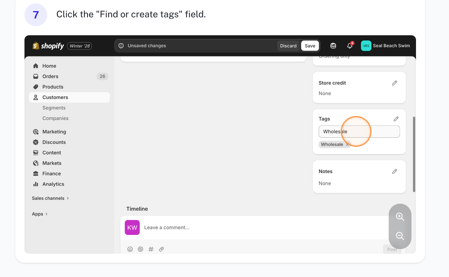
Task: Click the hashtag reference icon
Action: coord(151,249)
